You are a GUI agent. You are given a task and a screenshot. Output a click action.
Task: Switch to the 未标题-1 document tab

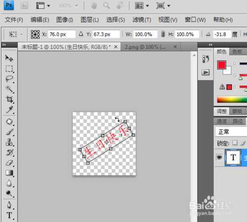[x=66, y=47]
